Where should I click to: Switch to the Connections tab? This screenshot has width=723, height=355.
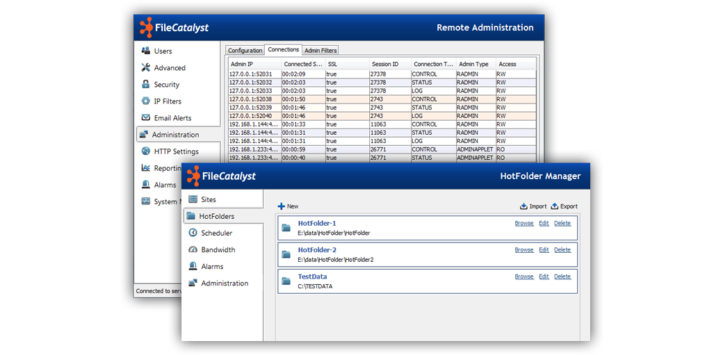[284, 49]
